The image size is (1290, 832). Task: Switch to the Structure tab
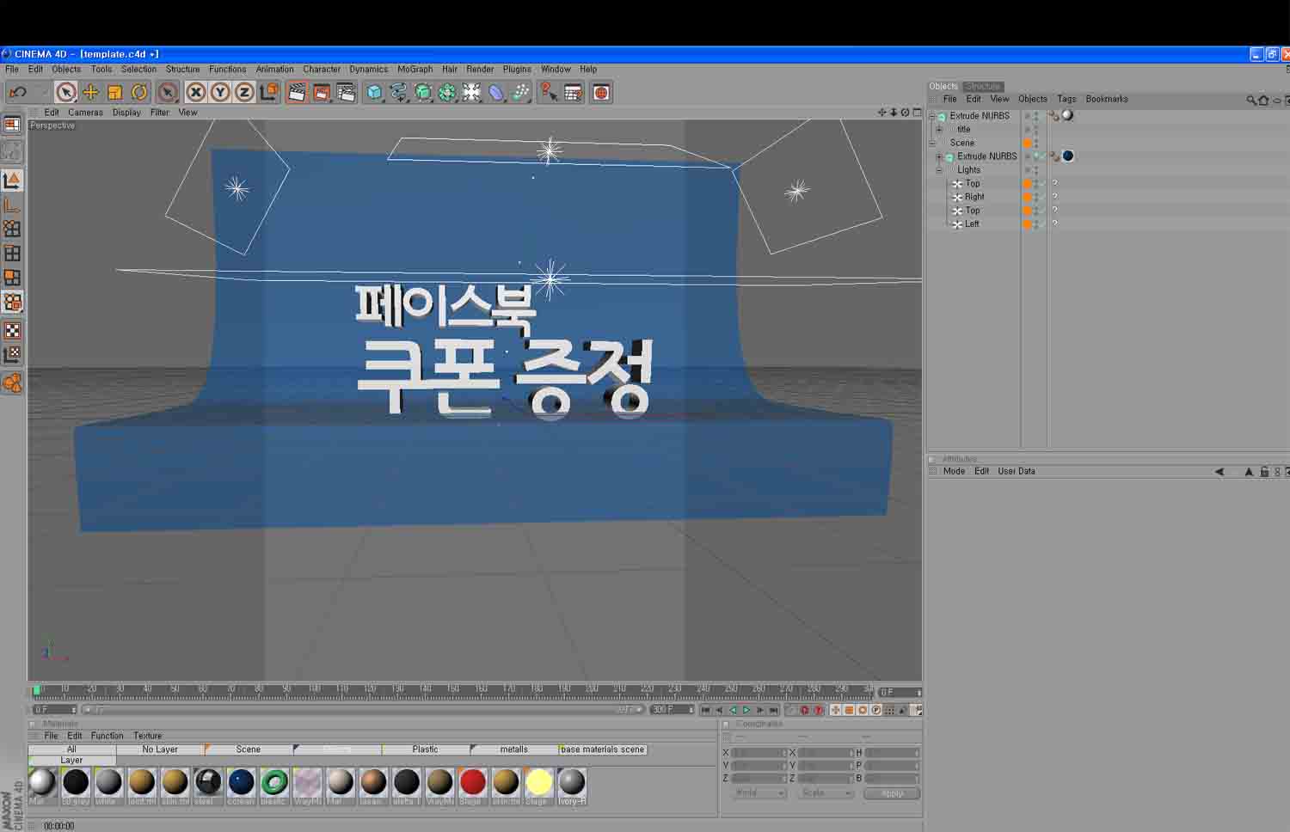tap(982, 86)
